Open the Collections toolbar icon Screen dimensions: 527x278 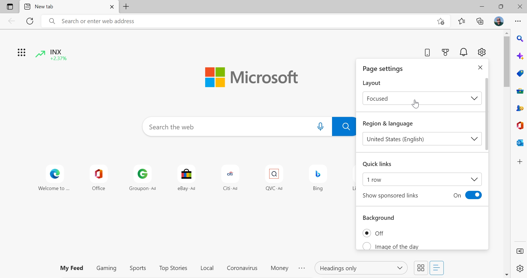(481, 21)
